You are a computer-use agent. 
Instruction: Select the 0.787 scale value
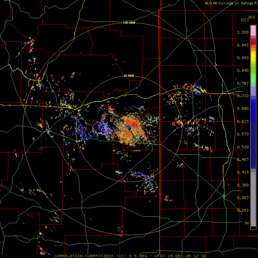(243, 83)
